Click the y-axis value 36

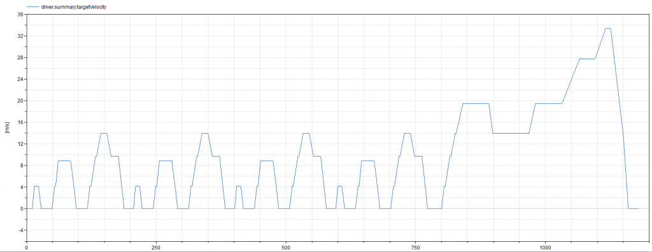(20, 15)
